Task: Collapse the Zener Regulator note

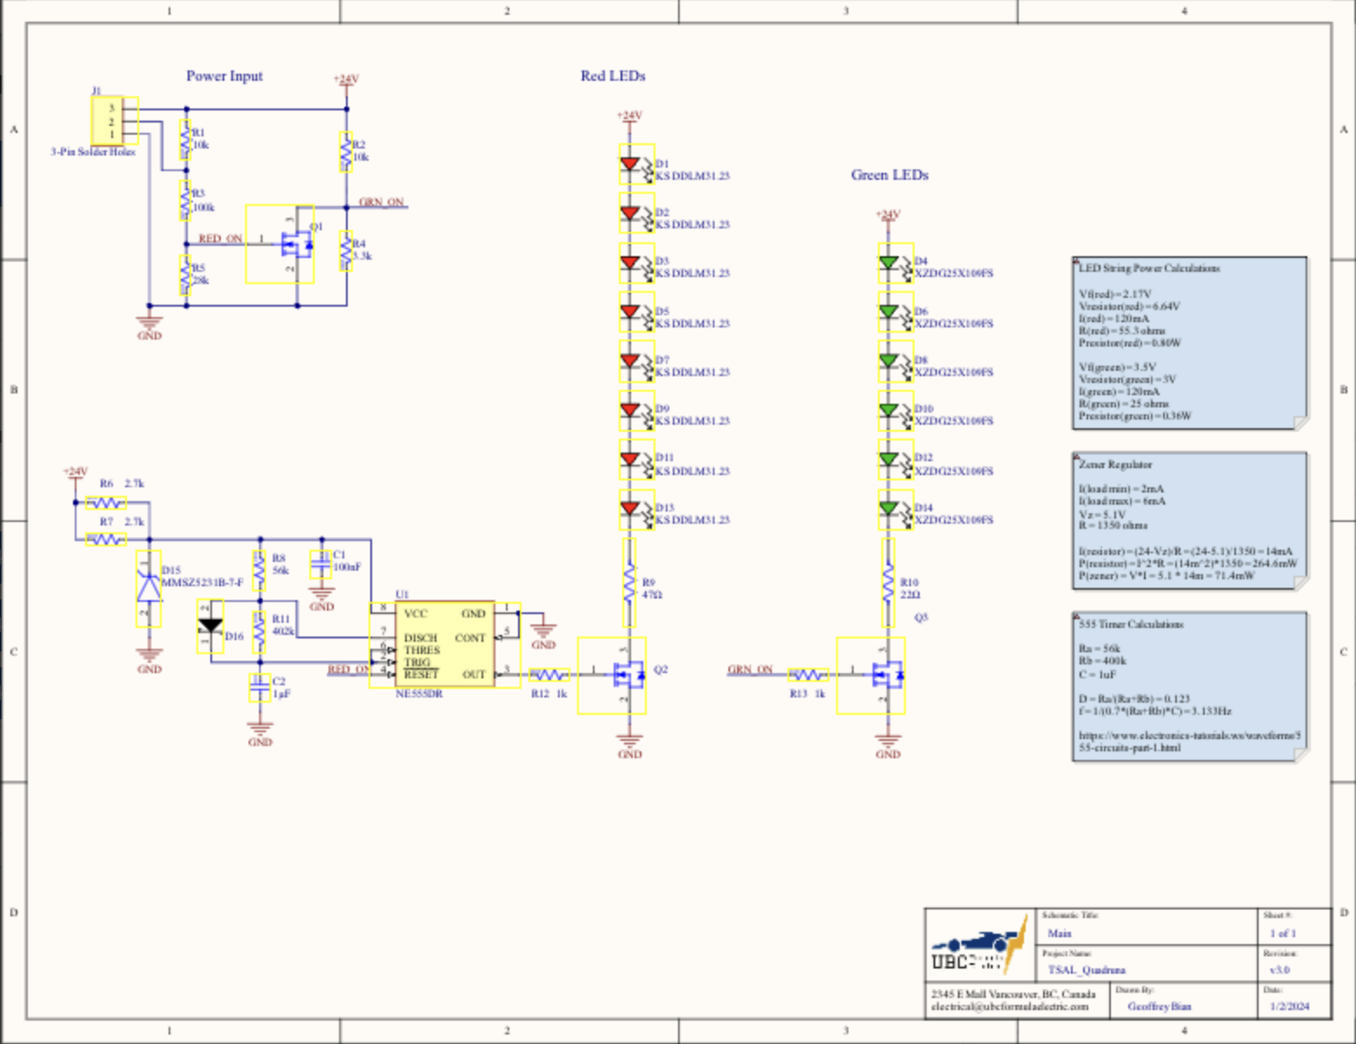Action: [1076, 456]
